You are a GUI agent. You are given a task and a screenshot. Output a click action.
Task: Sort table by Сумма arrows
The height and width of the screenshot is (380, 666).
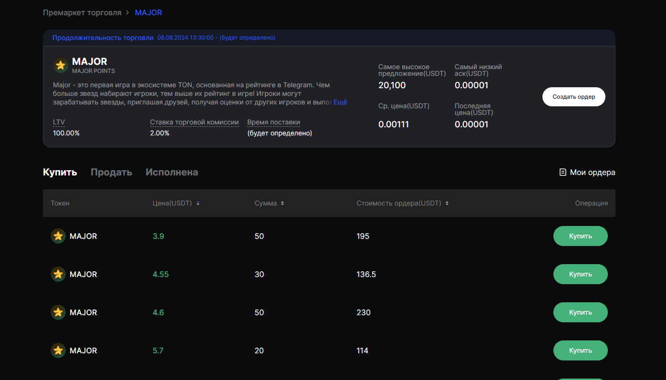282,203
